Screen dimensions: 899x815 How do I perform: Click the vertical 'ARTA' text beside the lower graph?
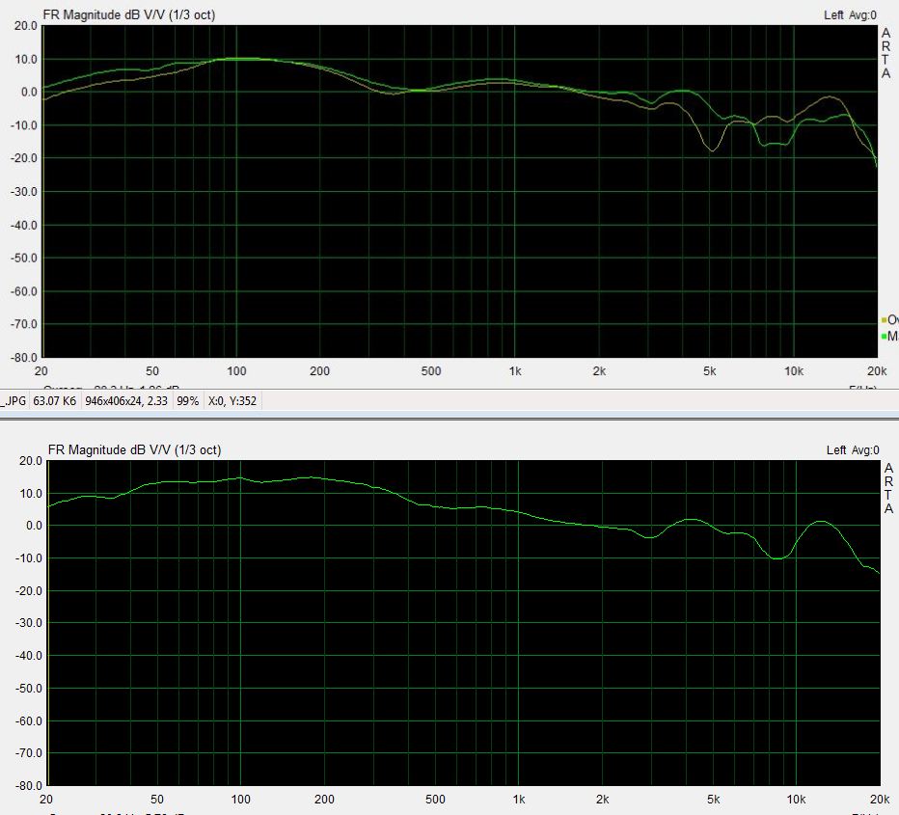888,488
